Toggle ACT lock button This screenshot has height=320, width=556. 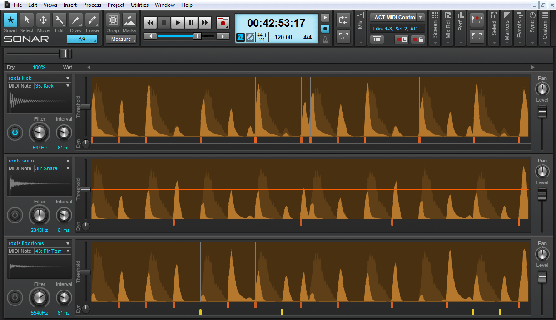[x=418, y=39]
